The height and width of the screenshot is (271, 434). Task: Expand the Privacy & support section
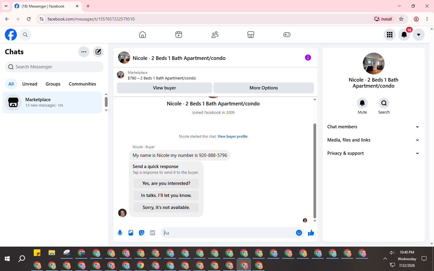[373, 153]
